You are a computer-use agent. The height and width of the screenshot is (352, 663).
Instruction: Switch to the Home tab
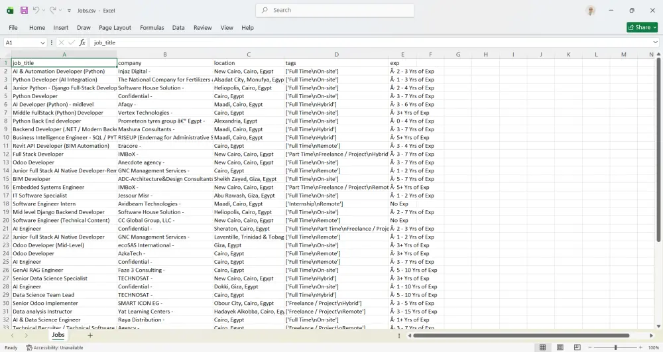tap(37, 27)
